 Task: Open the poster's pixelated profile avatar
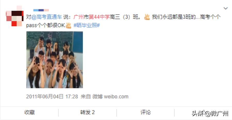pos(15,16)
